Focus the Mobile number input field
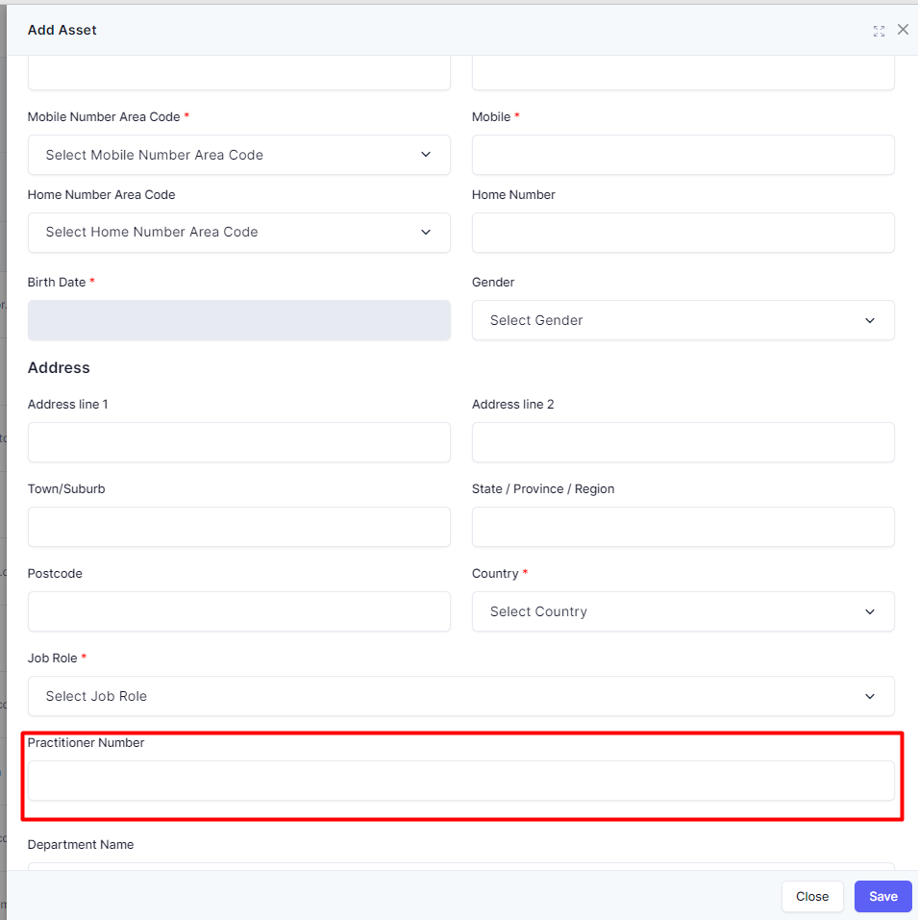This screenshot has height=920, width=918. tap(682, 155)
